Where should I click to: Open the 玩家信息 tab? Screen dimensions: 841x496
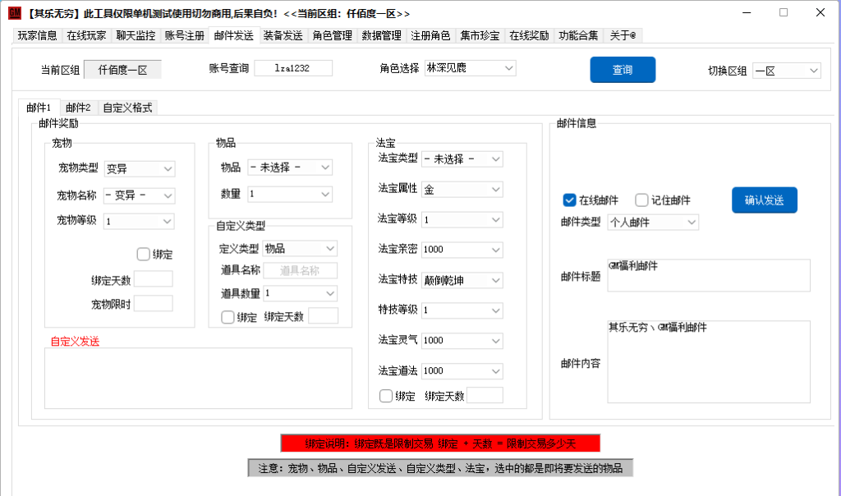(38, 35)
